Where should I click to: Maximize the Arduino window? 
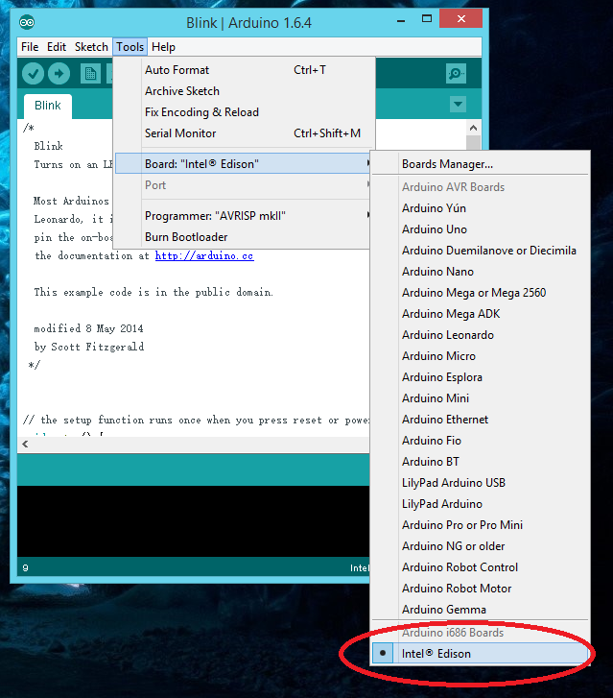(427, 19)
